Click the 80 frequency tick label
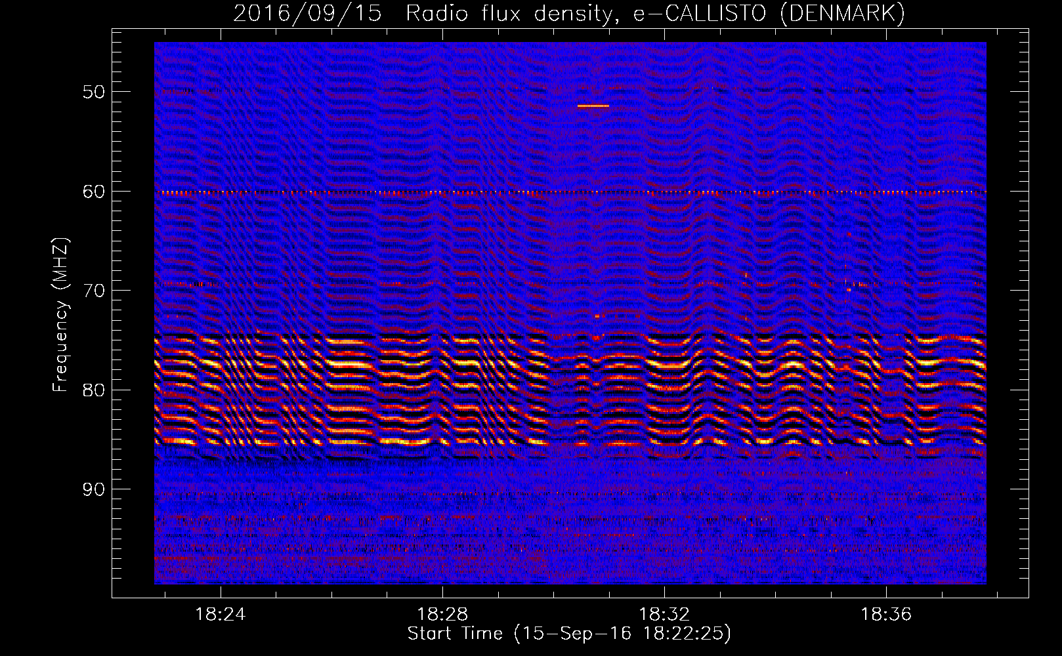Screen dimensions: 1062x656 pos(93,390)
